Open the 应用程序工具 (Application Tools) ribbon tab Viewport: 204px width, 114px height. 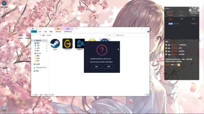[x=68, y=32]
